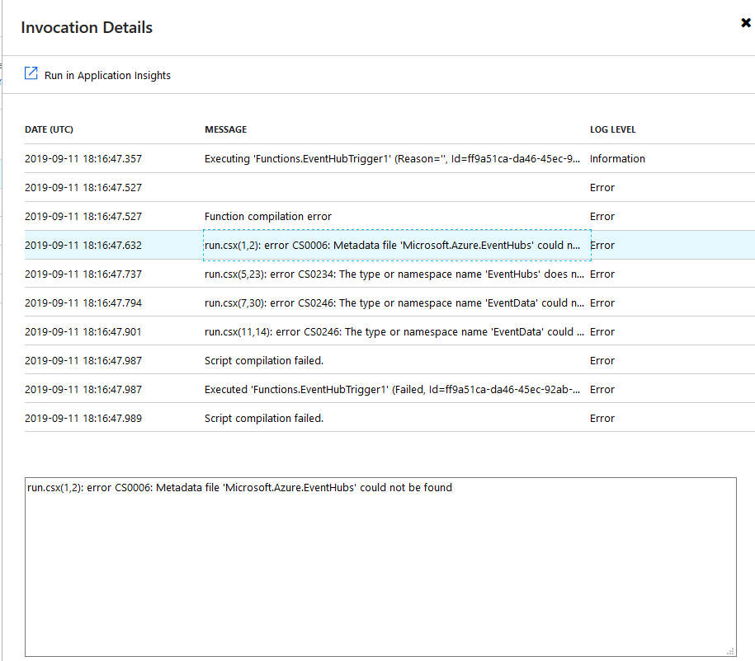This screenshot has width=755, height=661.
Task: Click the Invocation Details dialog title
Action: pyautogui.click(x=86, y=27)
